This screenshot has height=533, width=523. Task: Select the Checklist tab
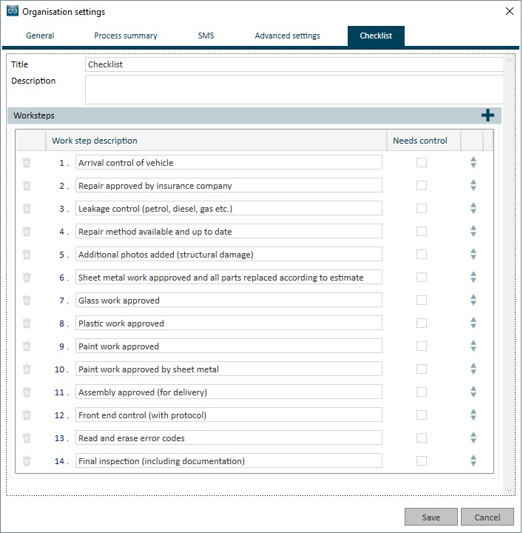376,36
